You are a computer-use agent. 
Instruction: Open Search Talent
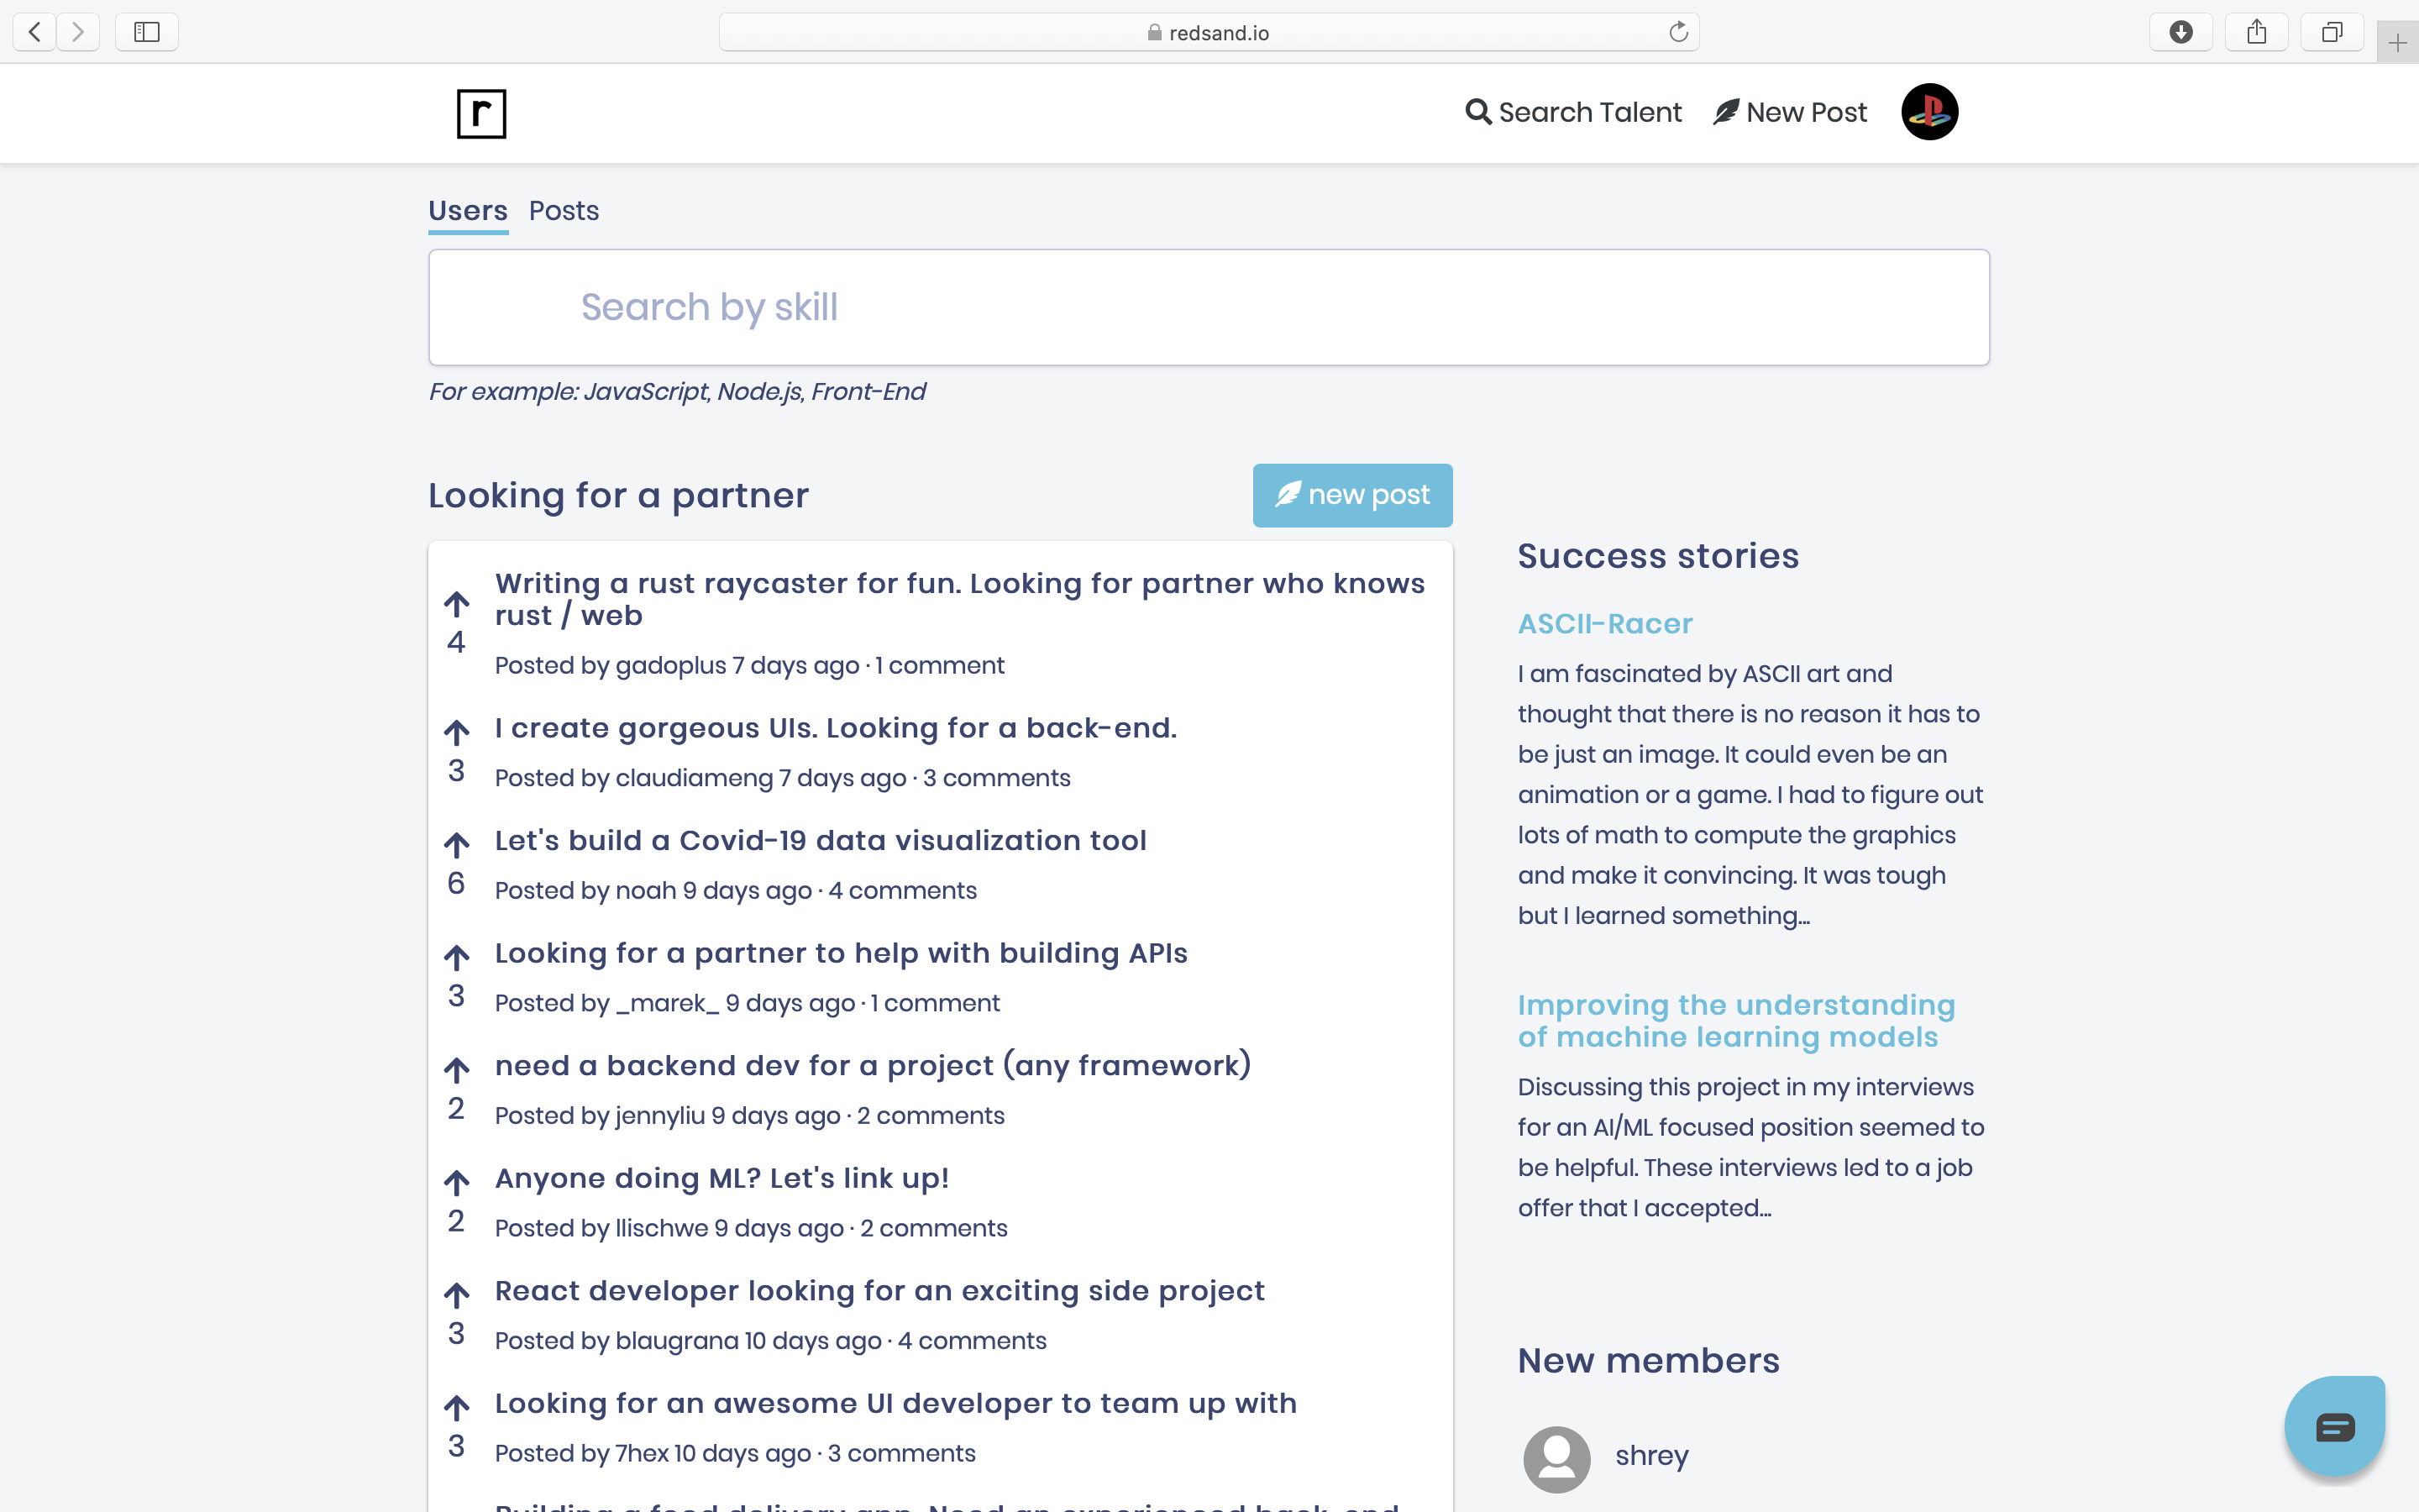1573,112
